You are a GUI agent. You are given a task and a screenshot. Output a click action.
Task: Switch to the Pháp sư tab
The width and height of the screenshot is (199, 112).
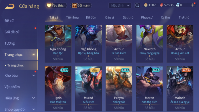[x=147, y=17]
